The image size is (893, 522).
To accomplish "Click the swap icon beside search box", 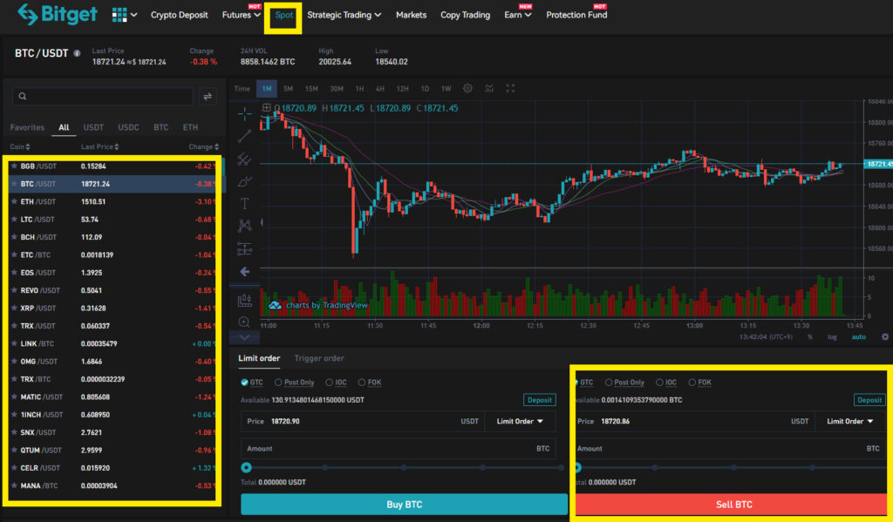I will coord(208,96).
